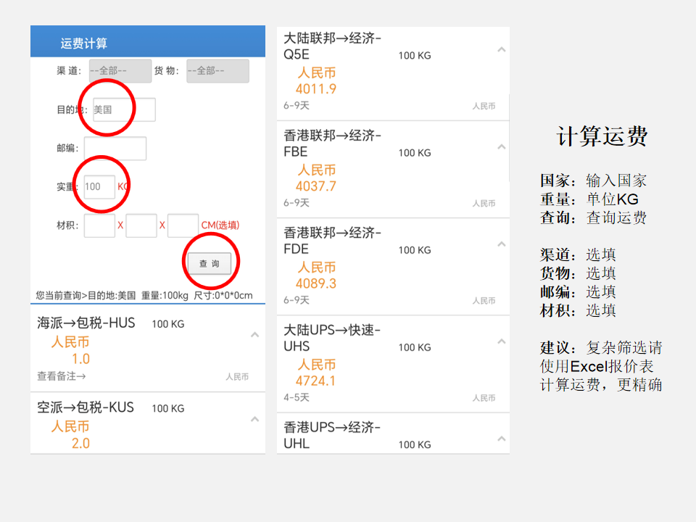Collapse the 香港UPS→经济-UHL chevron

pyautogui.click(x=501, y=439)
